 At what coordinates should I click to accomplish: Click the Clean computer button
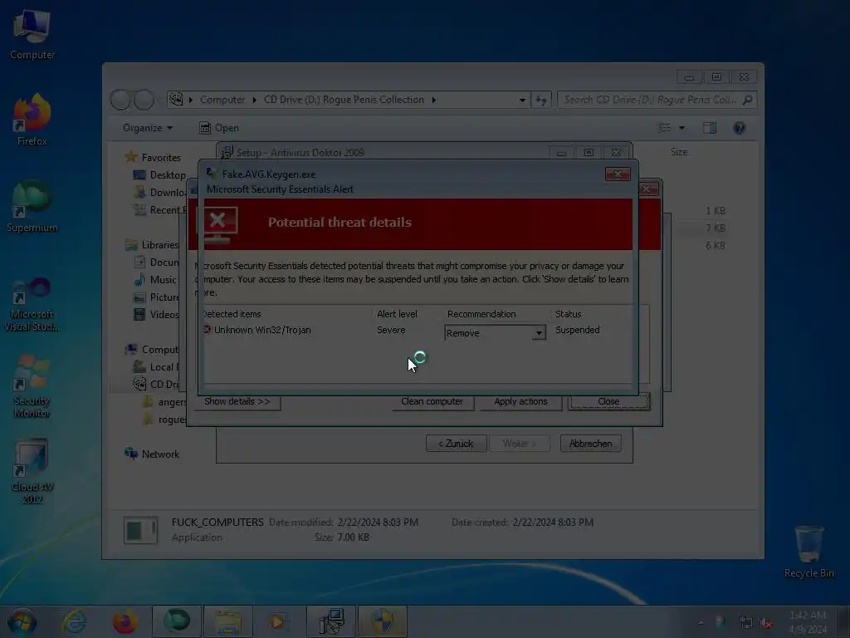432,401
